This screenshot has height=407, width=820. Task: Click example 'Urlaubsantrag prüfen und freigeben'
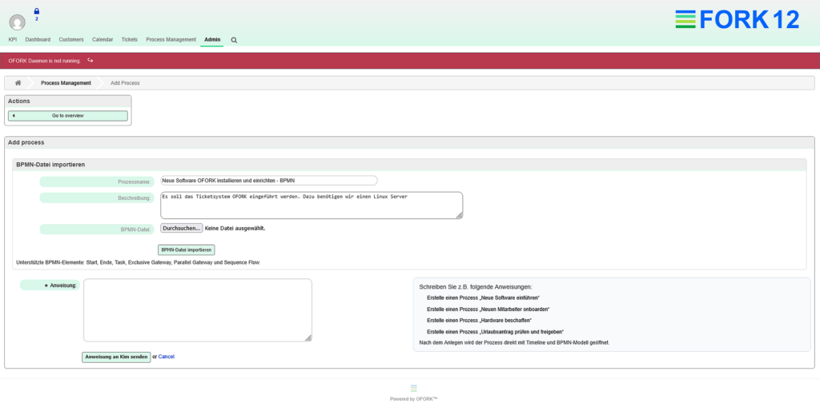(495, 332)
